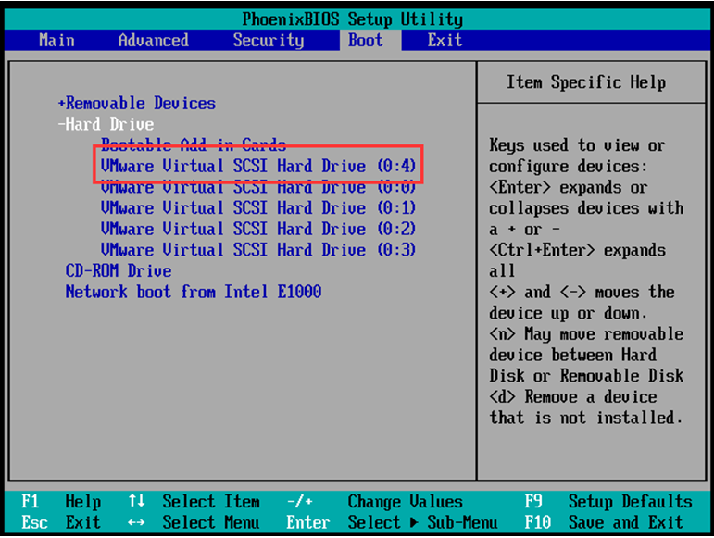Click the "<d> Remove a device" help line

tap(573, 397)
